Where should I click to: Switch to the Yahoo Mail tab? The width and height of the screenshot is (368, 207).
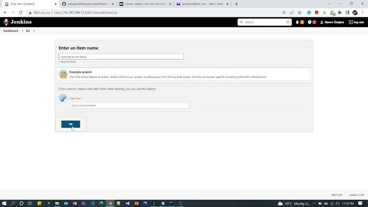tap(202, 4)
